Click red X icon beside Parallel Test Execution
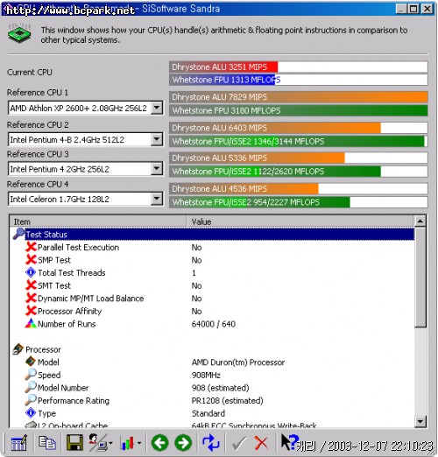 point(31,247)
